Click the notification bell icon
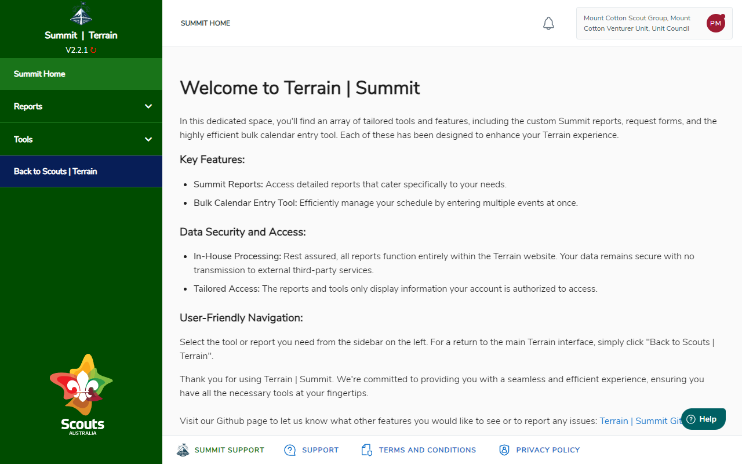Screen dimensions: 742x464 [x=548, y=23]
